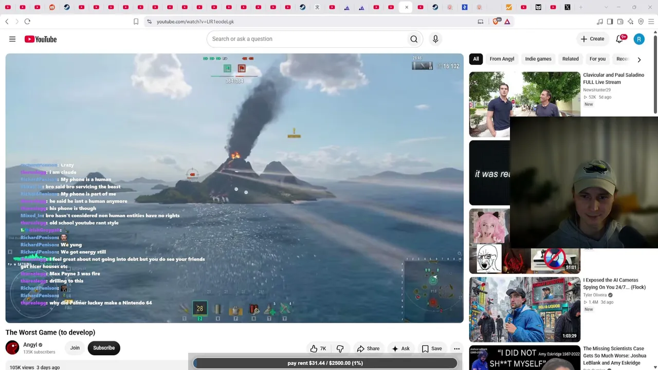The image size is (658, 370).
Task: Open the browser main menu
Action: [651, 22]
